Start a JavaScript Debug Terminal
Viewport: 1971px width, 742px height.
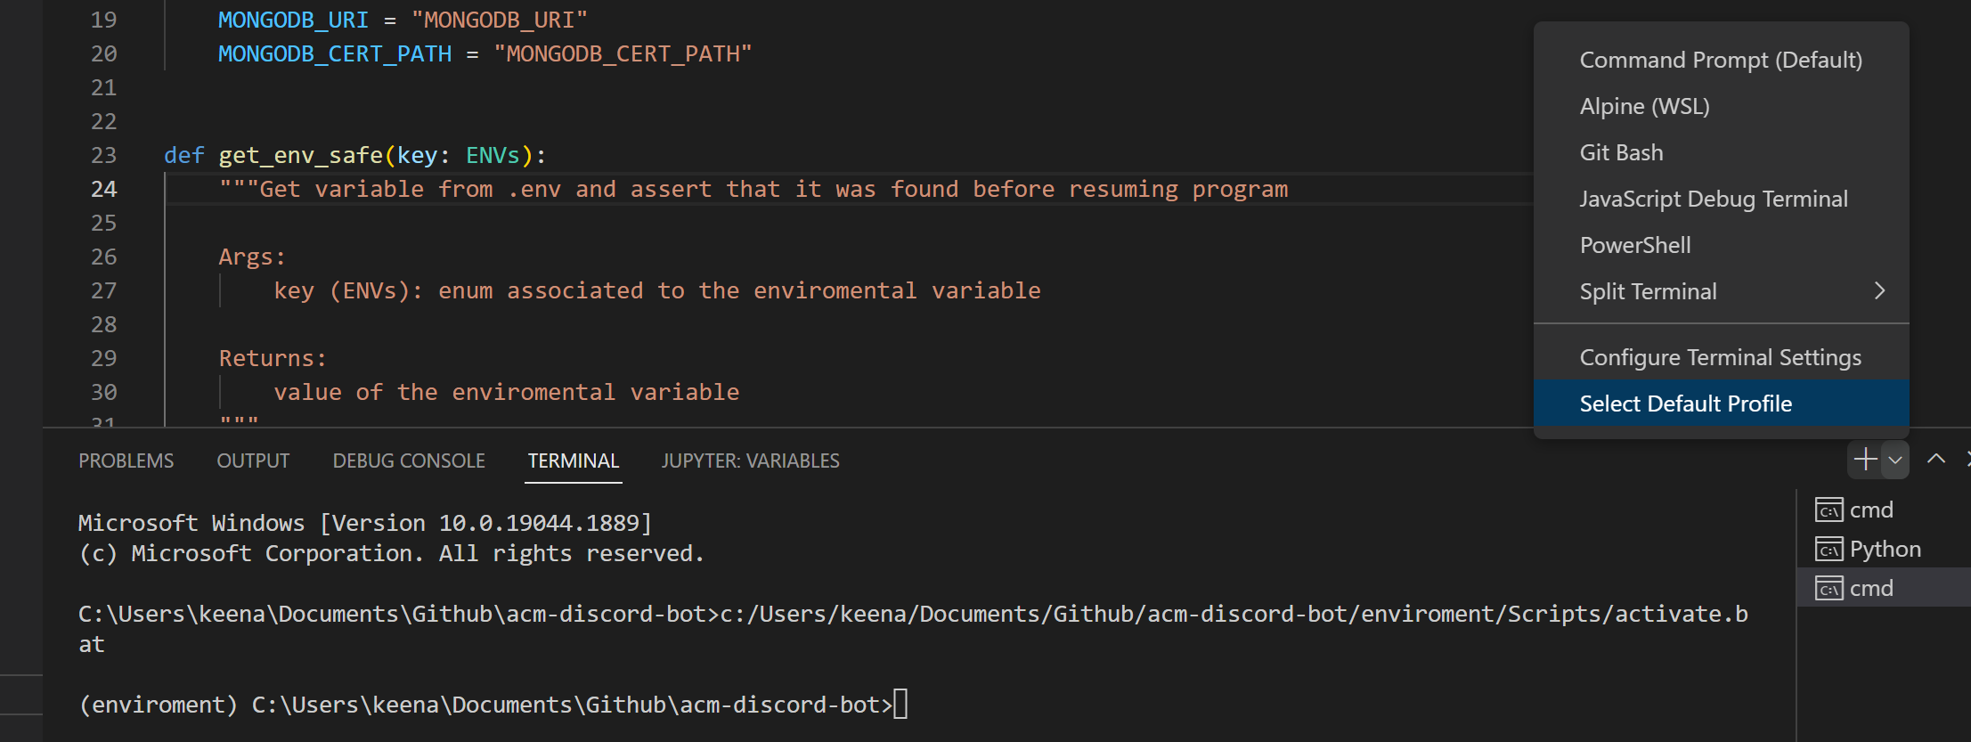tap(1713, 199)
